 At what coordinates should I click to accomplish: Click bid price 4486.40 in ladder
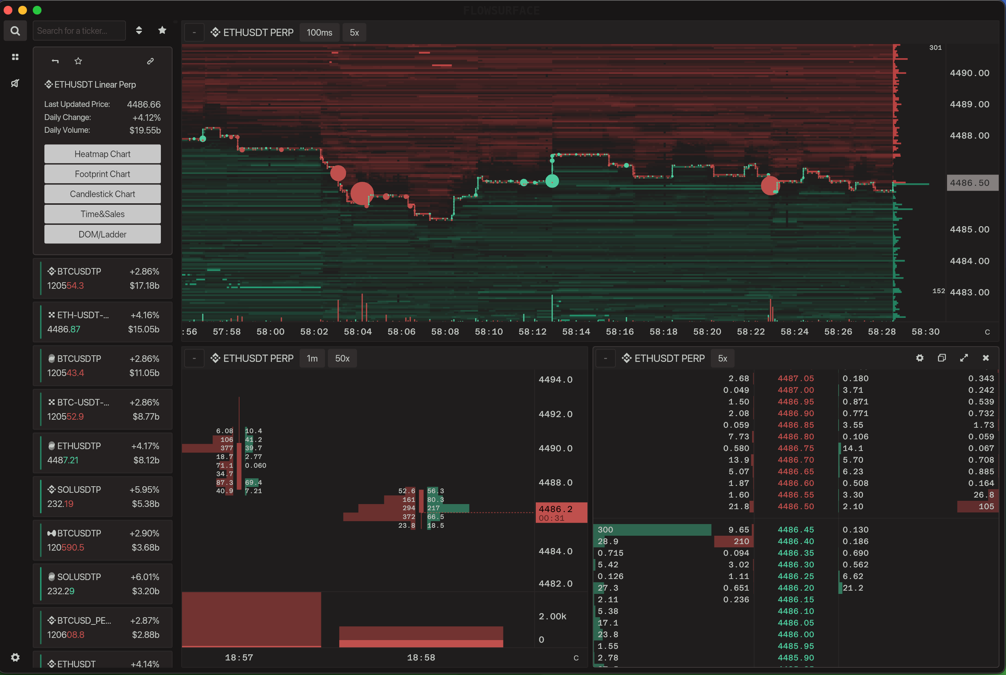[796, 541]
